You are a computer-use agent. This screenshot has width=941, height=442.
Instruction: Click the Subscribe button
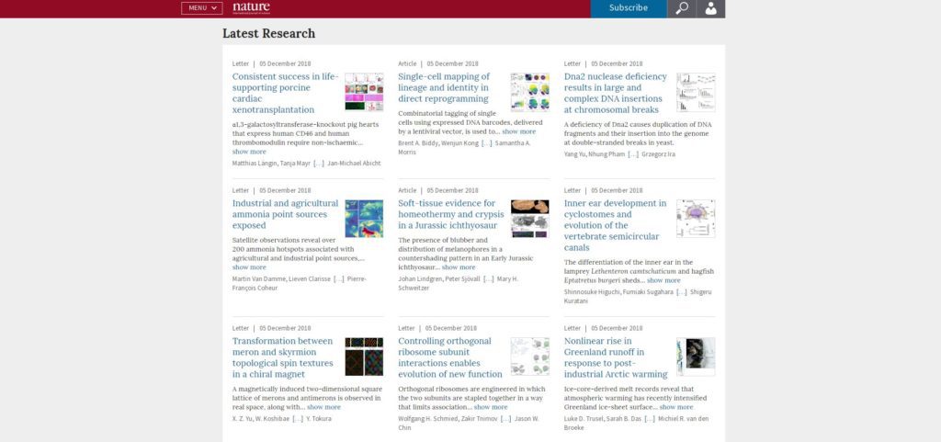[629, 8]
